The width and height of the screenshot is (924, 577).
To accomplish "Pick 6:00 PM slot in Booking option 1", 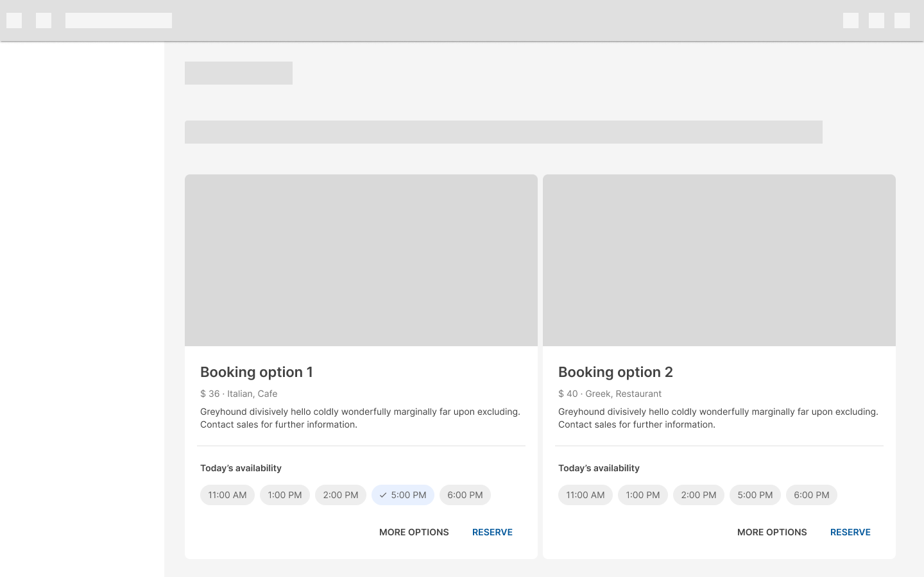I will 465,495.
